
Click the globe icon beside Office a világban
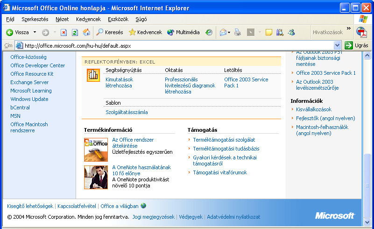(143, 206)
